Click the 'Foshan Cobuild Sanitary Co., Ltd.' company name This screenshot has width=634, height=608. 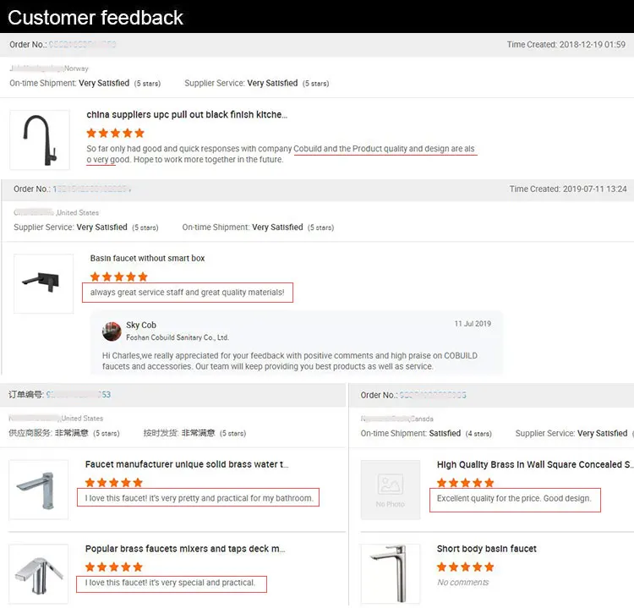click(x=178, y=337)
